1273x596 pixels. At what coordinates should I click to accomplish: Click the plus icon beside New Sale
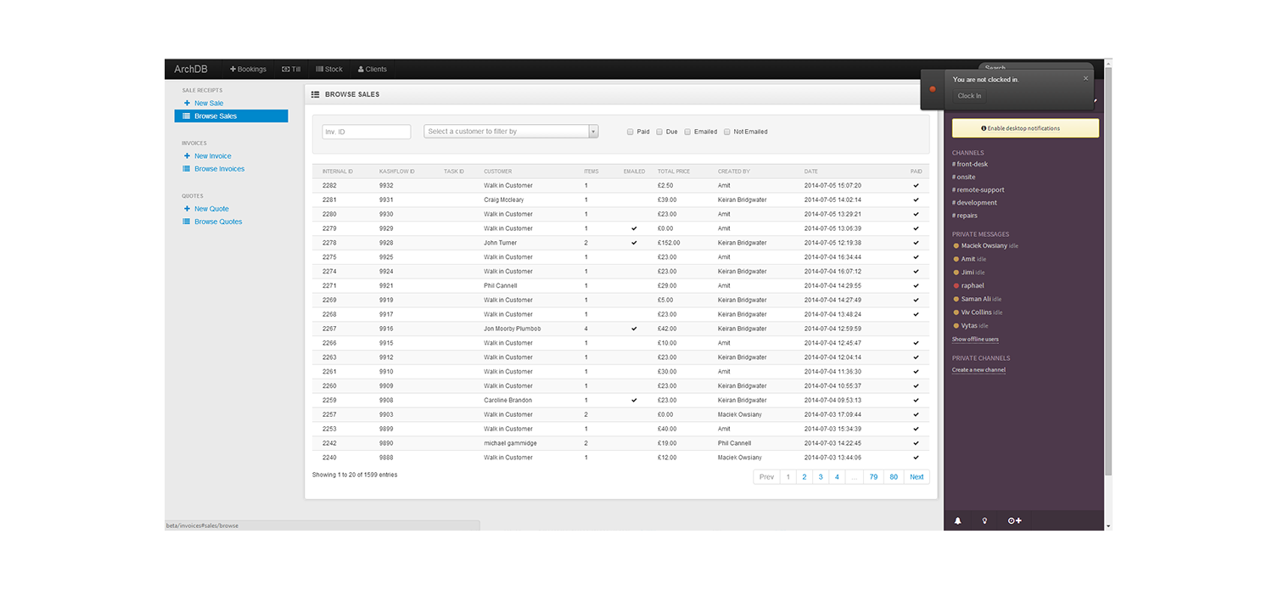(187, 103)
